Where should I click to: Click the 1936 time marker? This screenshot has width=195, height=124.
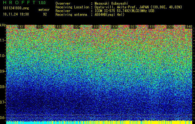[114, 27]
